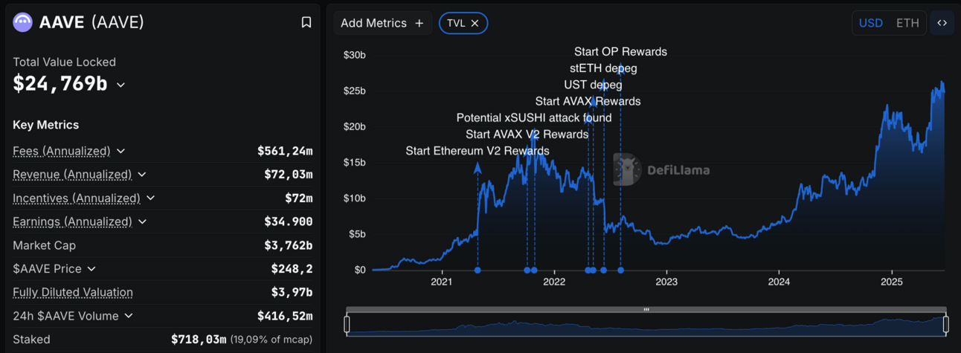The width and height of the screenshot is (961, 353).
Task: Click the Market Cap value $3,762b
Action: [288, 245]
